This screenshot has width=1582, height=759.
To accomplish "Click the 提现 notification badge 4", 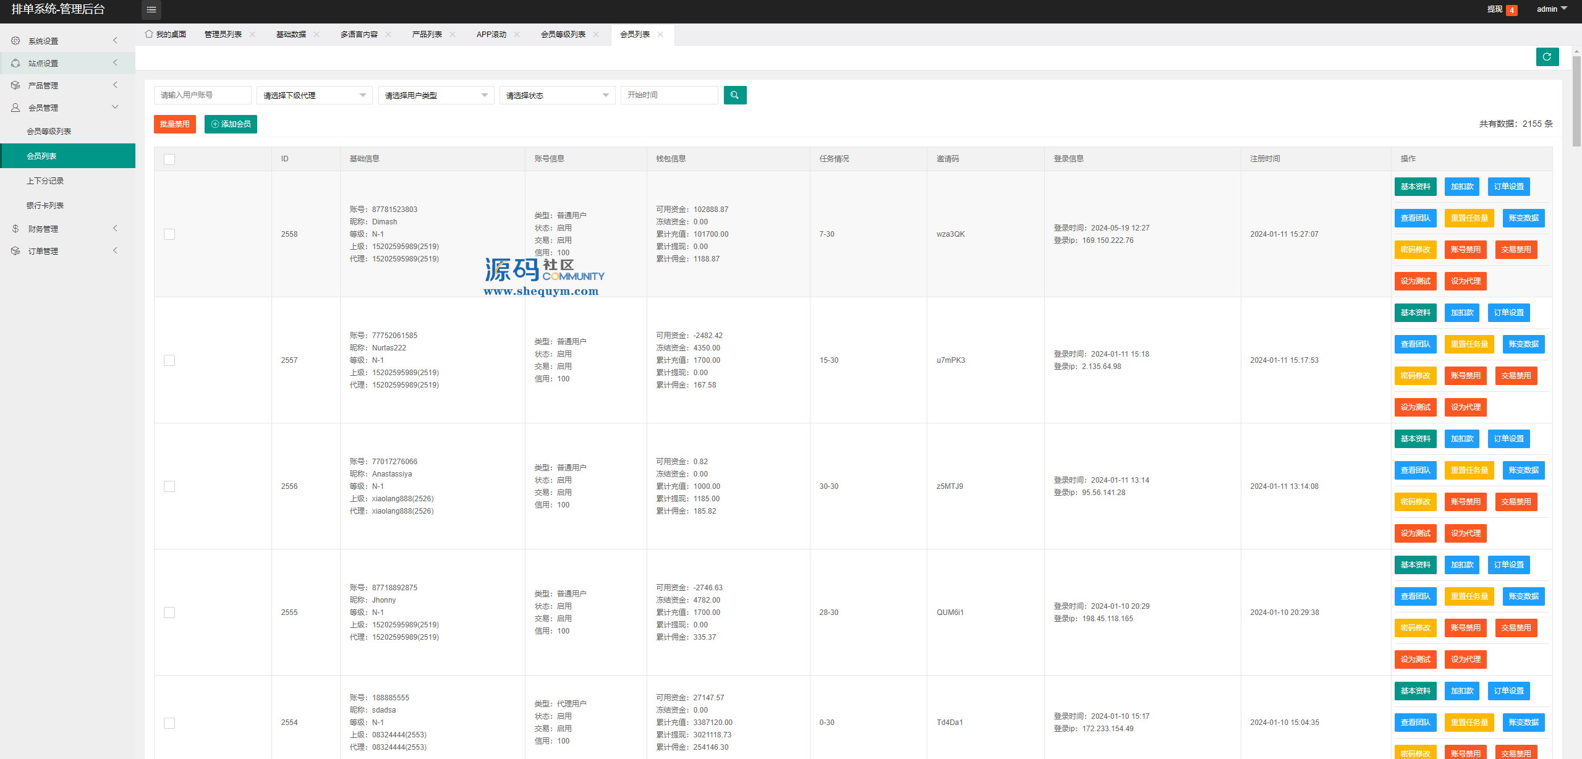I will point(1512,10).
